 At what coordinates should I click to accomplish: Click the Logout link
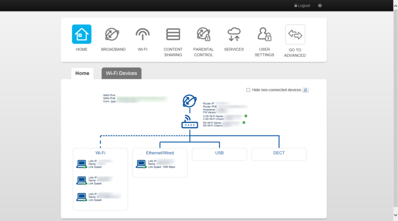(302, 6)
